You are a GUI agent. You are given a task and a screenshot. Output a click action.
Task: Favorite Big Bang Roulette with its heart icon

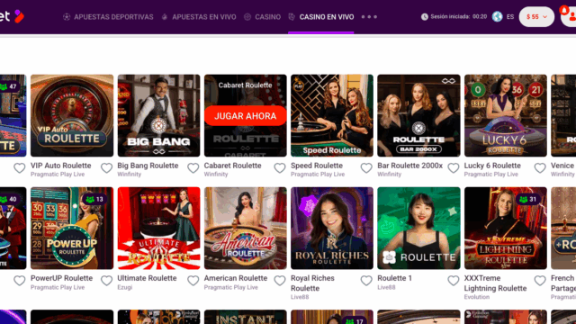point(193,168)
